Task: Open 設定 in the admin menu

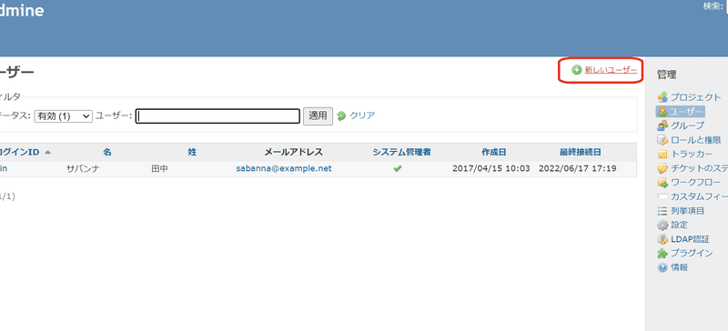Action: (679, 226)
